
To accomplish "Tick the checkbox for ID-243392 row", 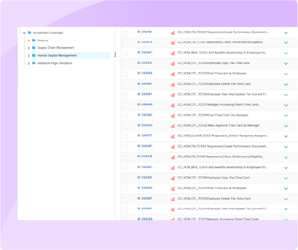I will (126, 116).
